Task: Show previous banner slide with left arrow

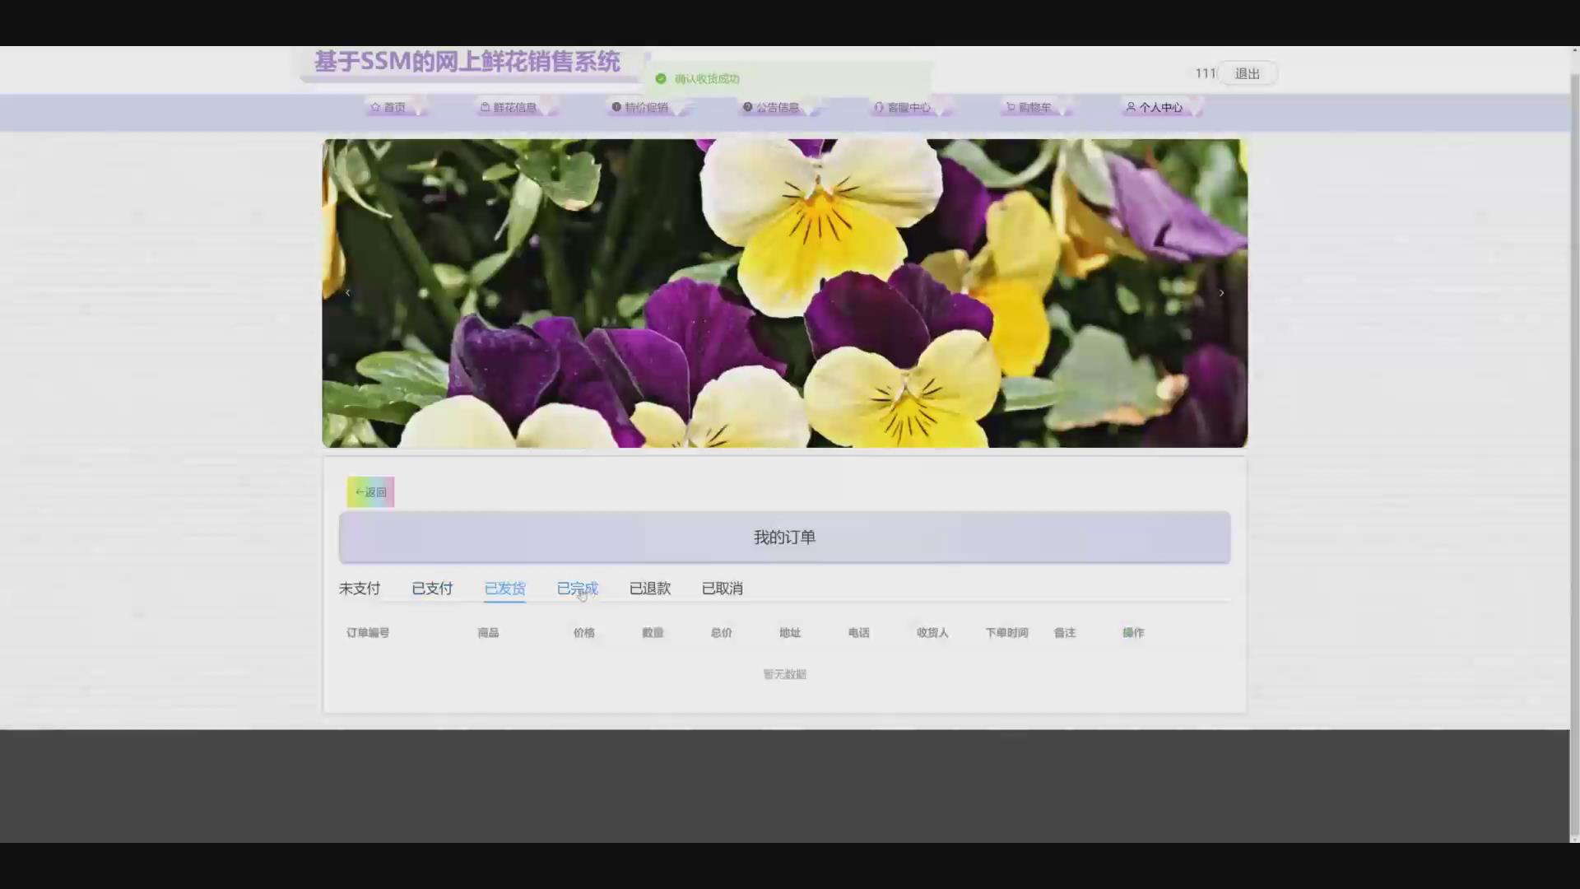Action: tap(348, 293)
